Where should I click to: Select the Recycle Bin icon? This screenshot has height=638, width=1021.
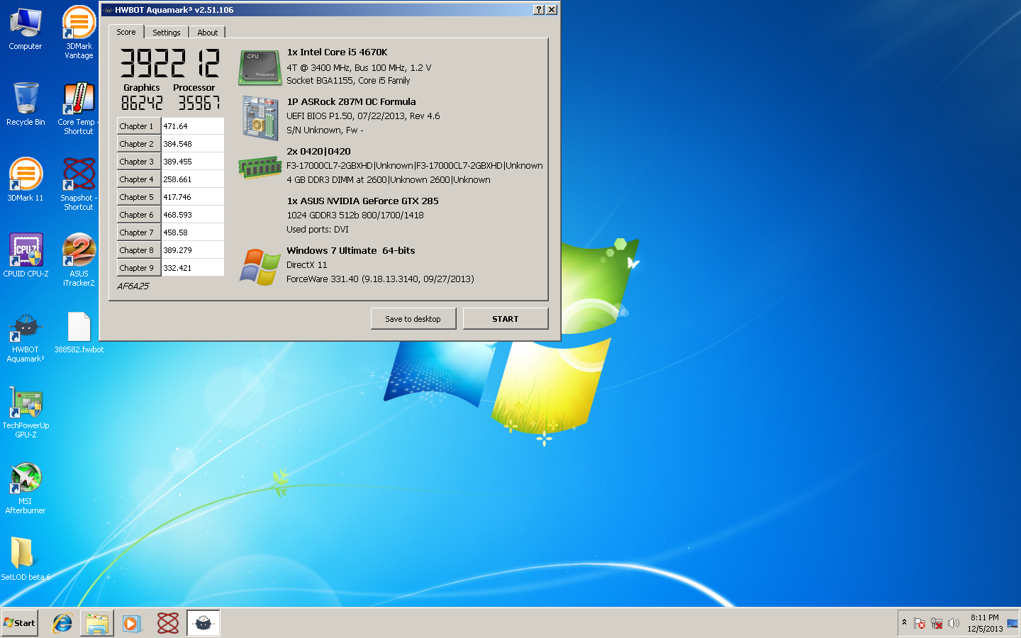coord(26,104)
